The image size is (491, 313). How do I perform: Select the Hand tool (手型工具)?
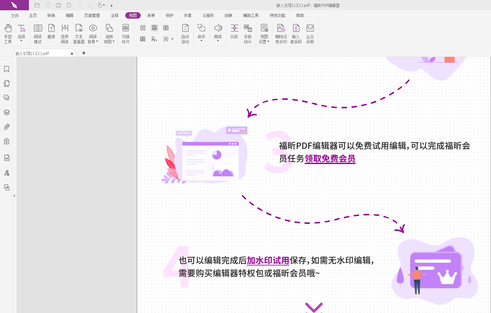(x=8, y=33)
